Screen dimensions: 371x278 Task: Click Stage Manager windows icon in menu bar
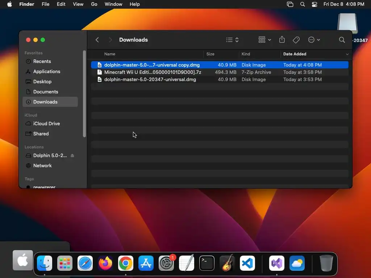290,4
